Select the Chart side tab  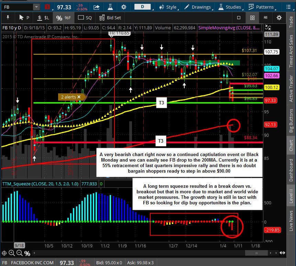click(291, 145)
